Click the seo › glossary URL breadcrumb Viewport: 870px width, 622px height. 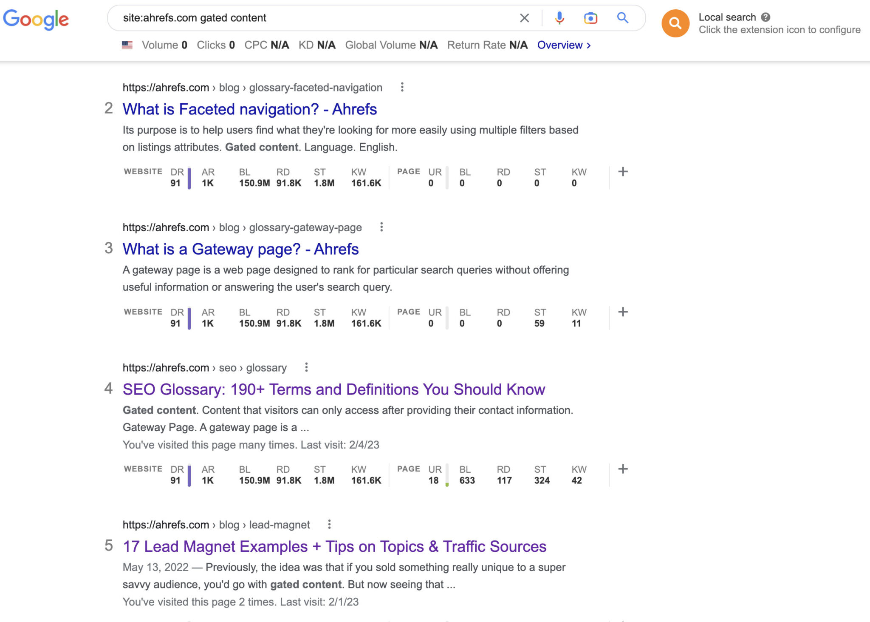205,368
